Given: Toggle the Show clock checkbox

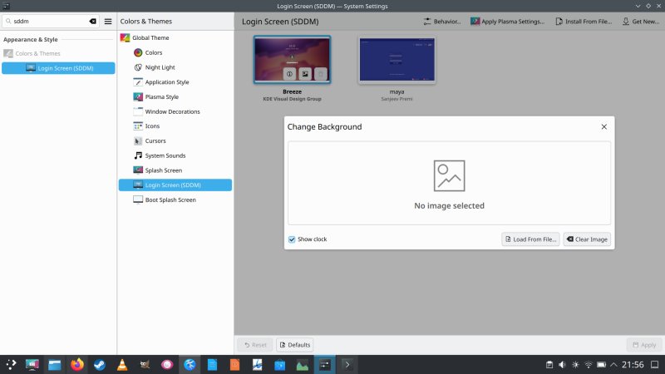Looking at the screenshot, I should 292,239.
